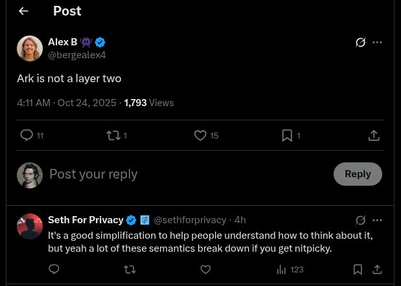Open more options on Seth's reply

(x=378, y=221)
